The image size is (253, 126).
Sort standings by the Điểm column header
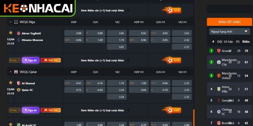(246, 42)
